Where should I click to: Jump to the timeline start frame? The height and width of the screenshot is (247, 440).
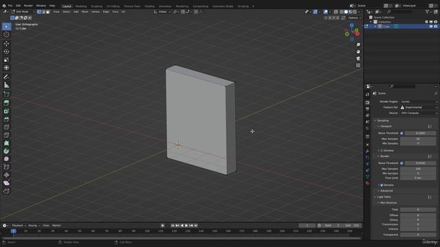pos(173,226)
